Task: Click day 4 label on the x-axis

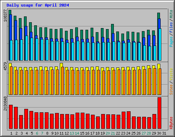Action: [27, 133]
